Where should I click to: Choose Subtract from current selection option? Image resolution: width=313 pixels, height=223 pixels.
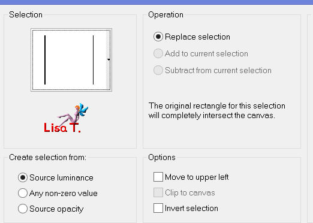pyautogui.click(x=158, y=70)
